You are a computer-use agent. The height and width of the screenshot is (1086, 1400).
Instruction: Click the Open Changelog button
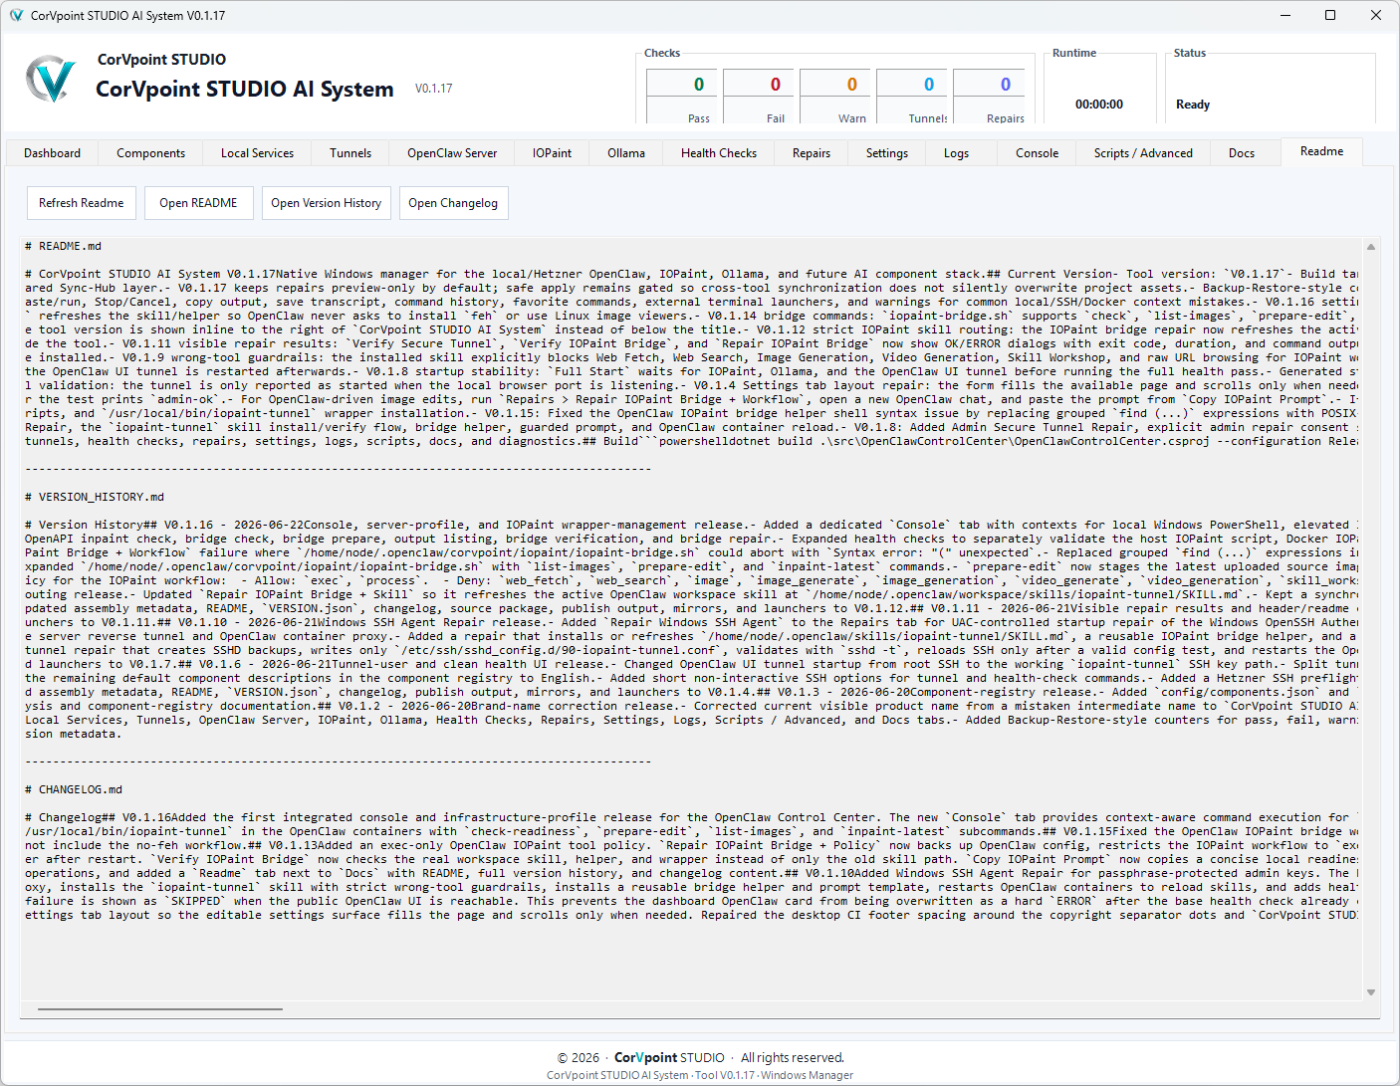click(453, 203)
